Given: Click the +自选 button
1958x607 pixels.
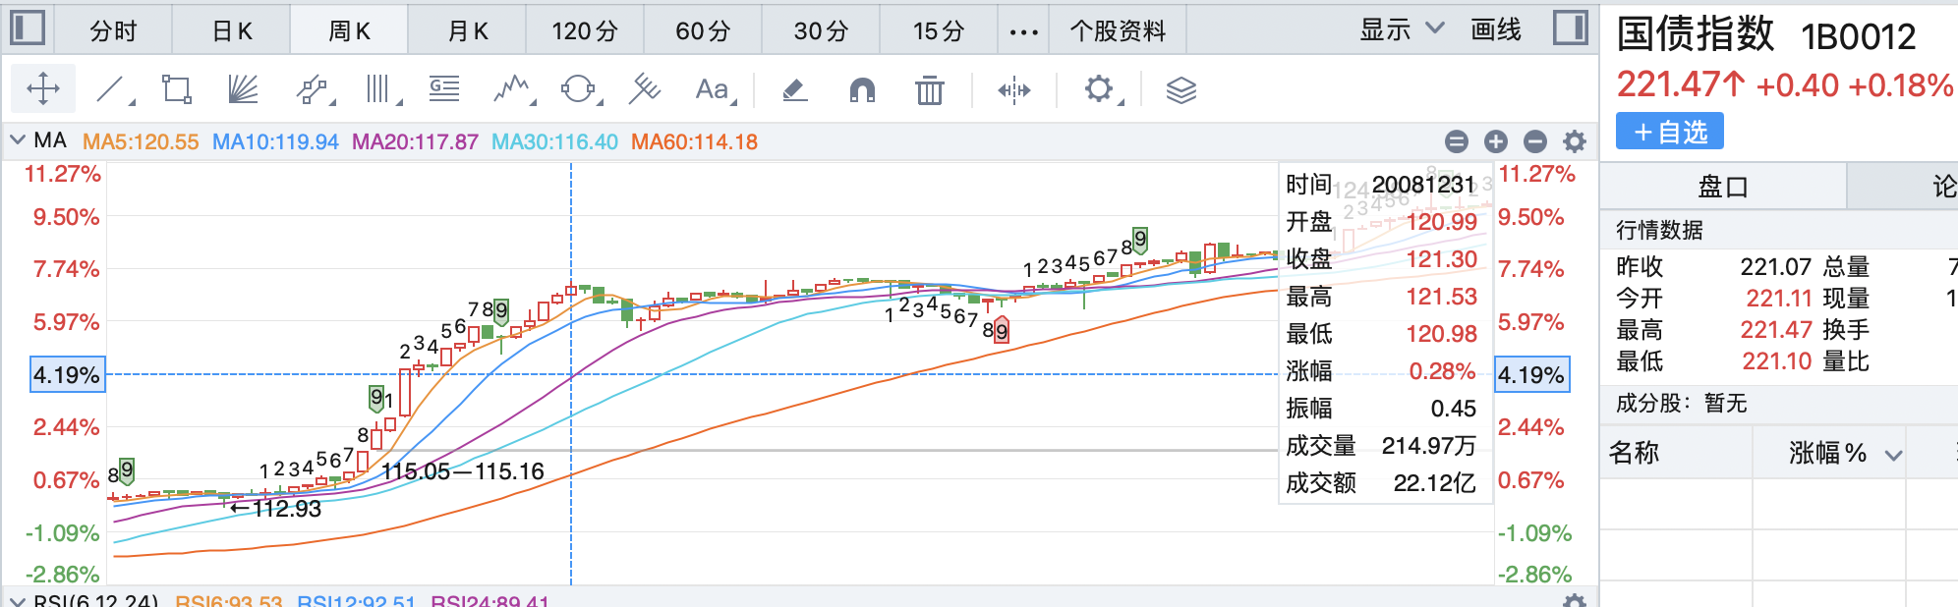Looking at the screenshot, I should (x=1669, y=132).
